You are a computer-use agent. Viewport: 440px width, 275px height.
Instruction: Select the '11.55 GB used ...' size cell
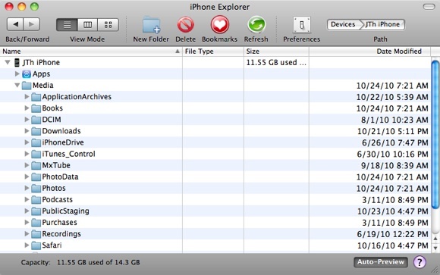click(x=276, y=62)
